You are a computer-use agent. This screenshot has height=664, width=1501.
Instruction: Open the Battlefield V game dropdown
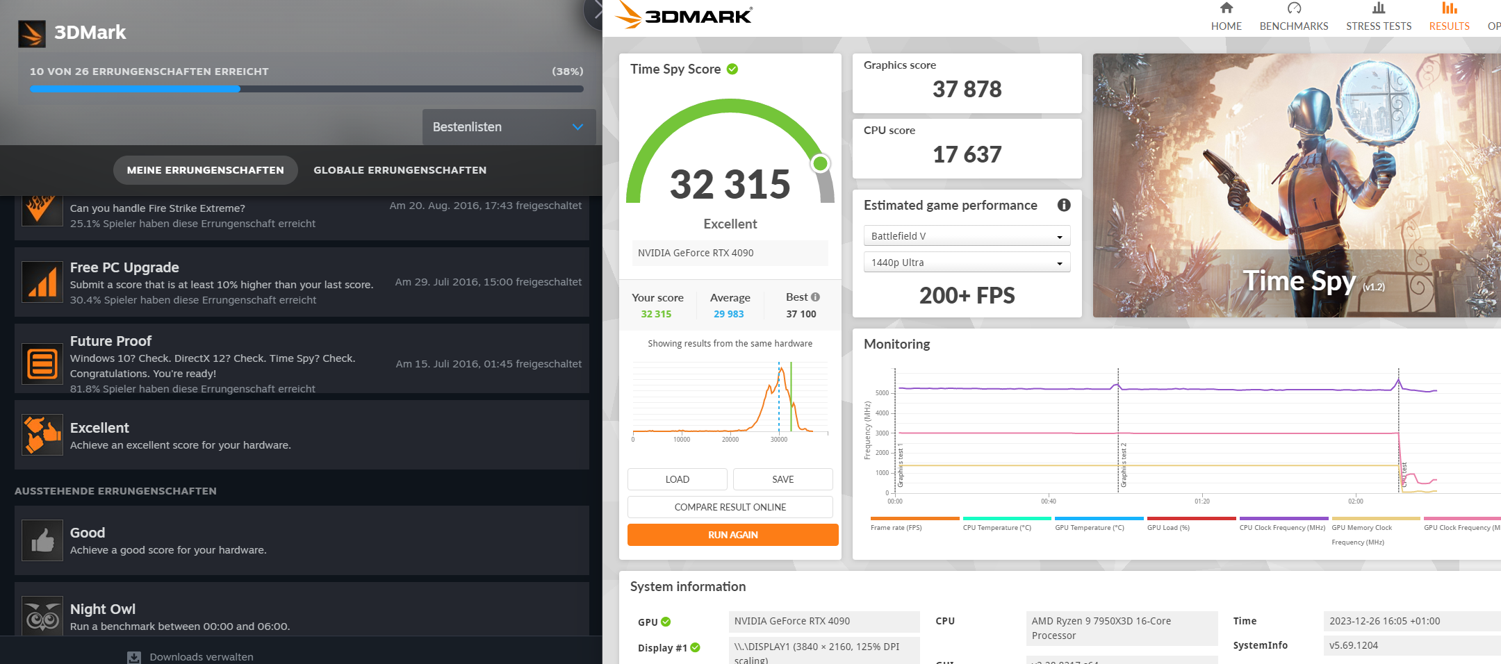click(967, 236)
